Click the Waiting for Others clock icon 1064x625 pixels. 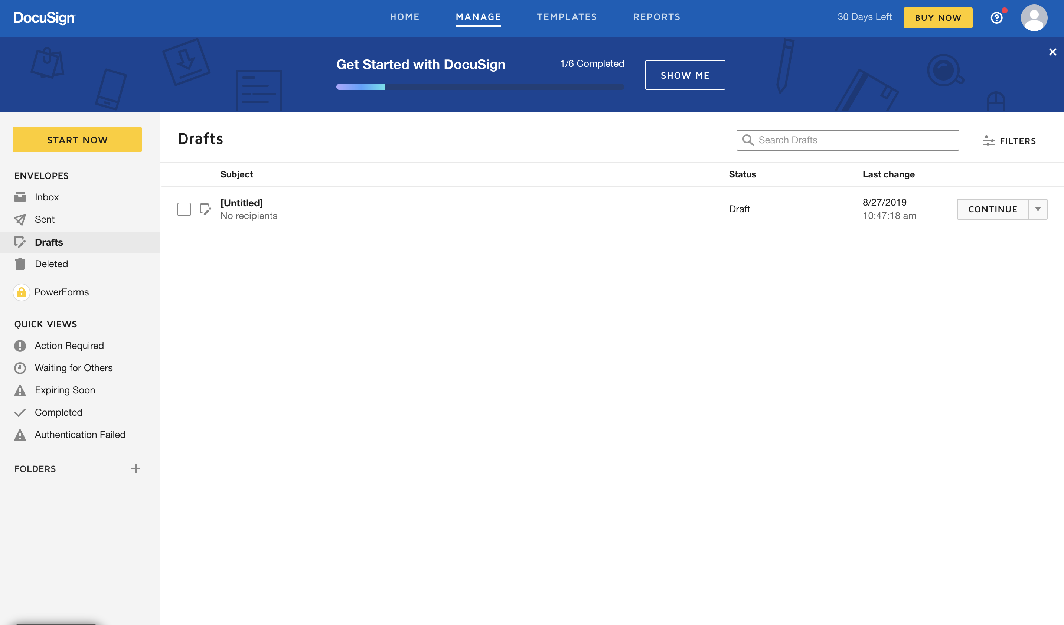click(20, 368)
